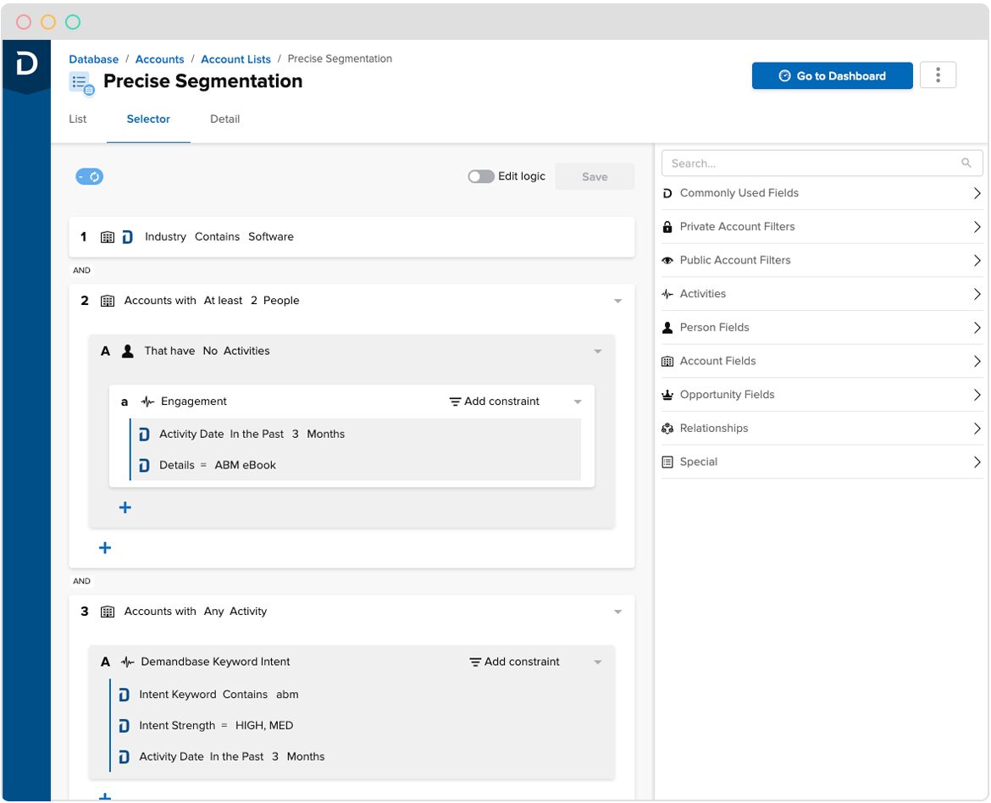Open the Detail tab
Image resolution: width=991 pixels, height=803 pixels.
point(224,119)
